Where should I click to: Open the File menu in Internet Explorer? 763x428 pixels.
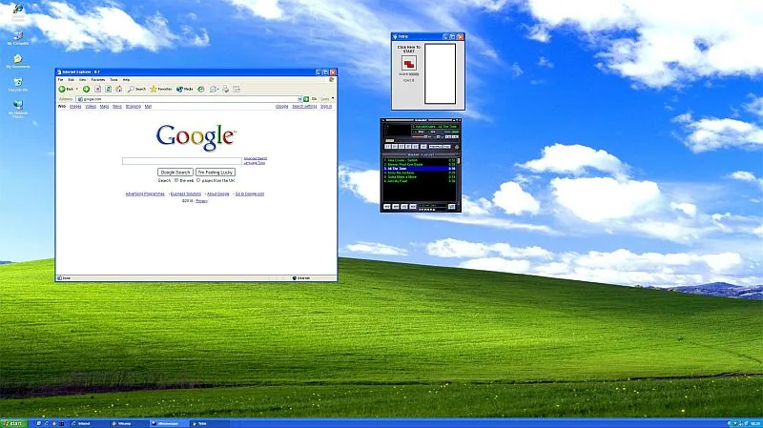60,80
